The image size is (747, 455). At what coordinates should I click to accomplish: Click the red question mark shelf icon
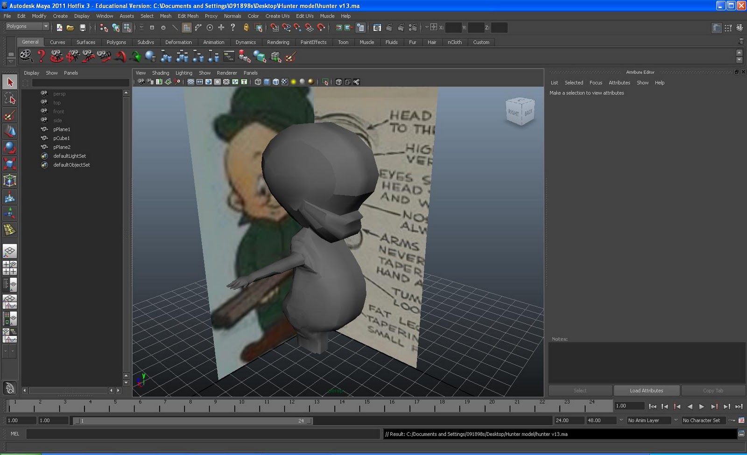click(x=41, y=56)
